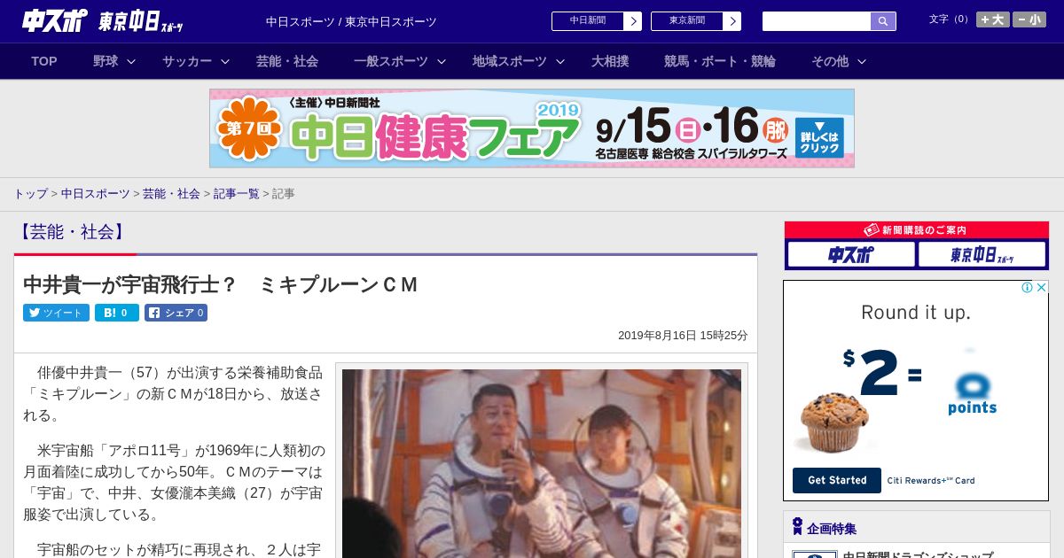Go to トップ breadcrumb link
The width and height of the screenshot is (1064, 558).
(x=30, y=193)
